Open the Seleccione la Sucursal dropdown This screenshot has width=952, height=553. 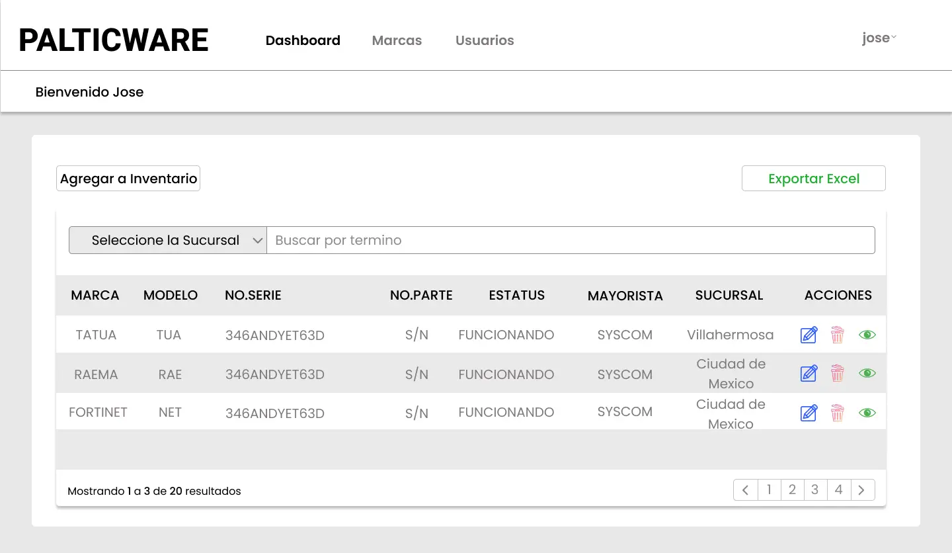click(x=167, y=240)
